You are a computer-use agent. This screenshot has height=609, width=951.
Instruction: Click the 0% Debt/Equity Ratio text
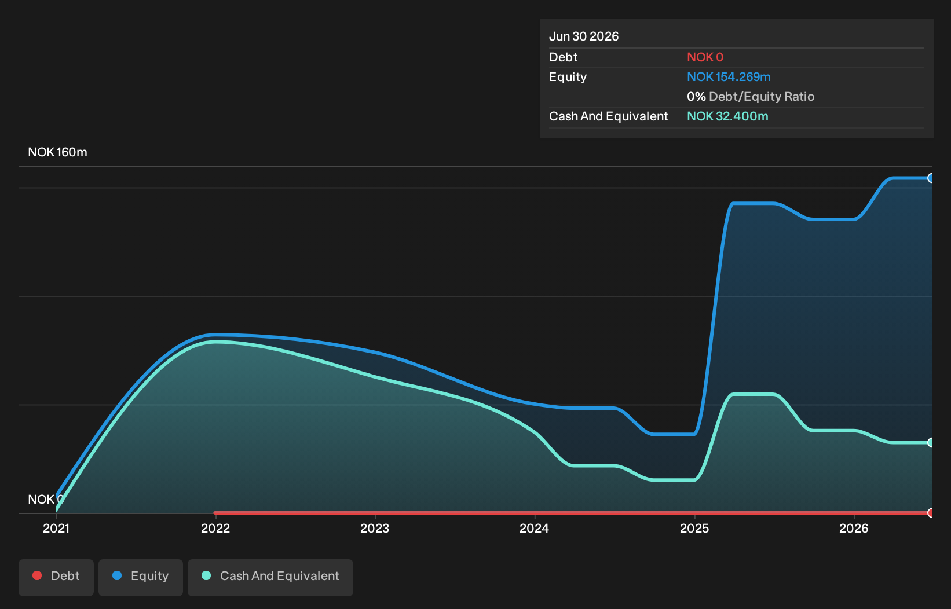pos(751,97)
